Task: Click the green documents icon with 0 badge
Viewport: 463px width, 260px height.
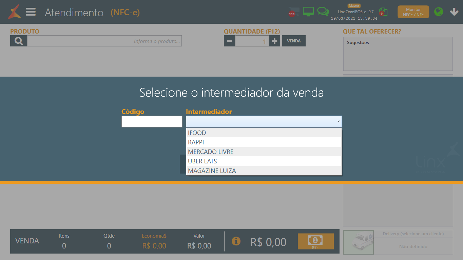Action: point(383,12)
